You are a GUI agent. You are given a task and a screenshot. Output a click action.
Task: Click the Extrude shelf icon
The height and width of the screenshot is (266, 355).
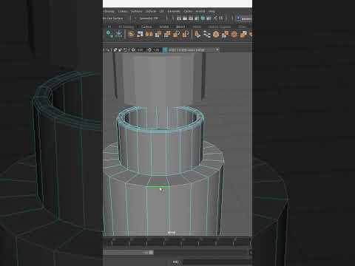pos(197,34)
